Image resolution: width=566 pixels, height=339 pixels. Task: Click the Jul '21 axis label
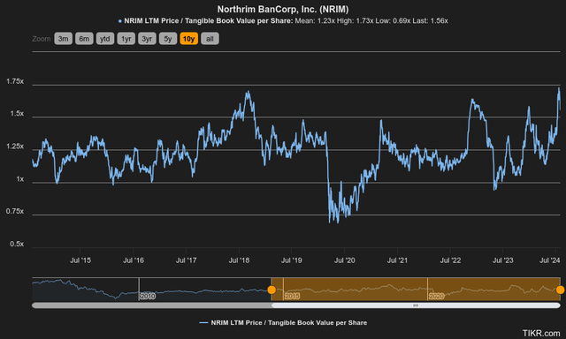tap(397, 260)
